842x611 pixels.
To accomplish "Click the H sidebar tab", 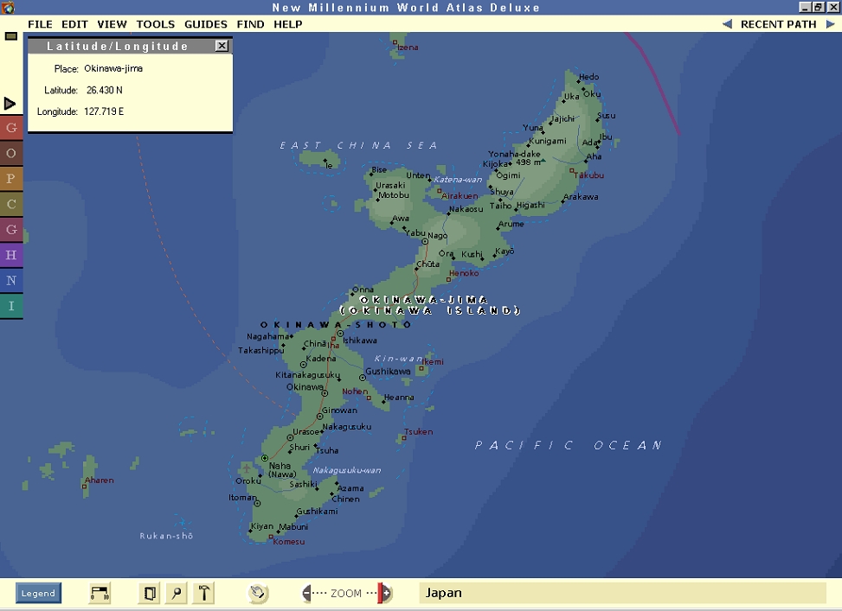I will tap(11, 255).
